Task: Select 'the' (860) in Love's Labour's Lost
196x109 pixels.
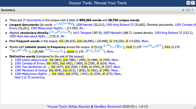Action: pos(51,60)
